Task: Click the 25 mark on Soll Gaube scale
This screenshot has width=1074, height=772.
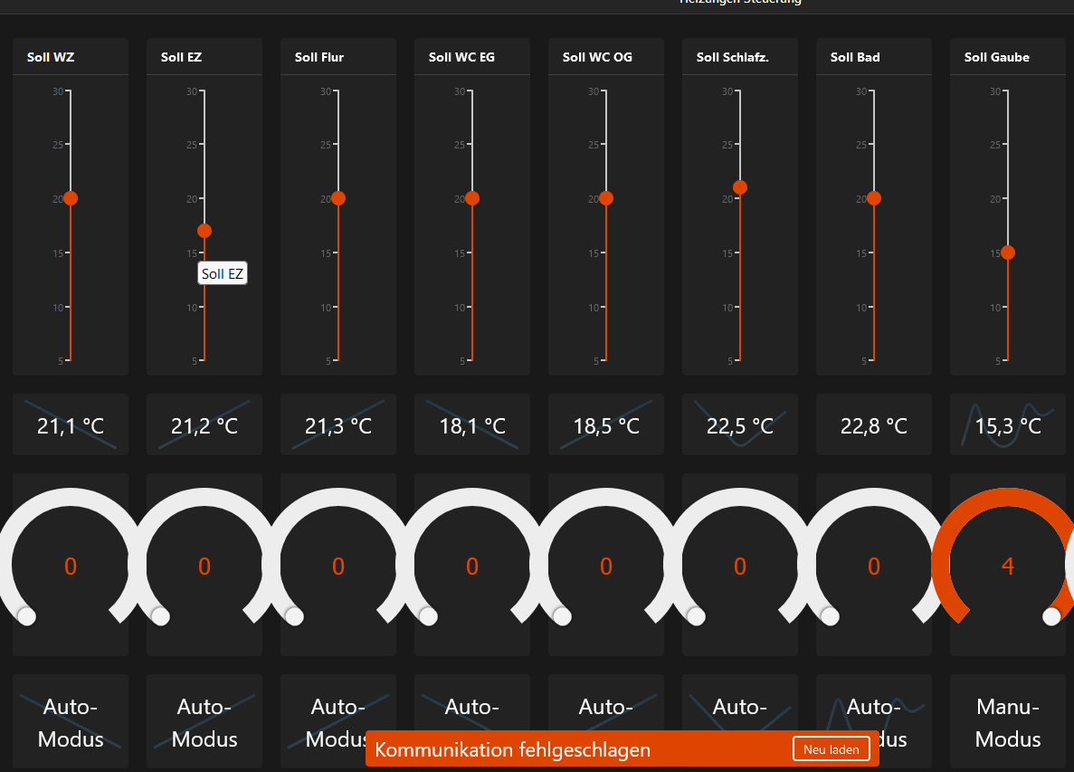Action: [995, 145]
